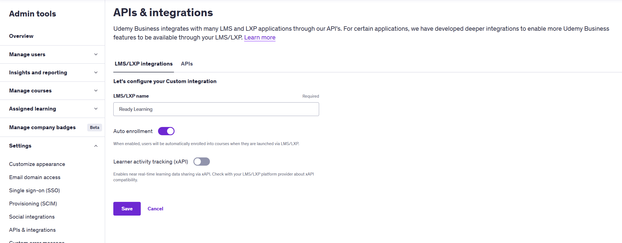This screenshot has width=622, height=243.
Task: Go to Social integrations settings
Action: pos(32,217)
